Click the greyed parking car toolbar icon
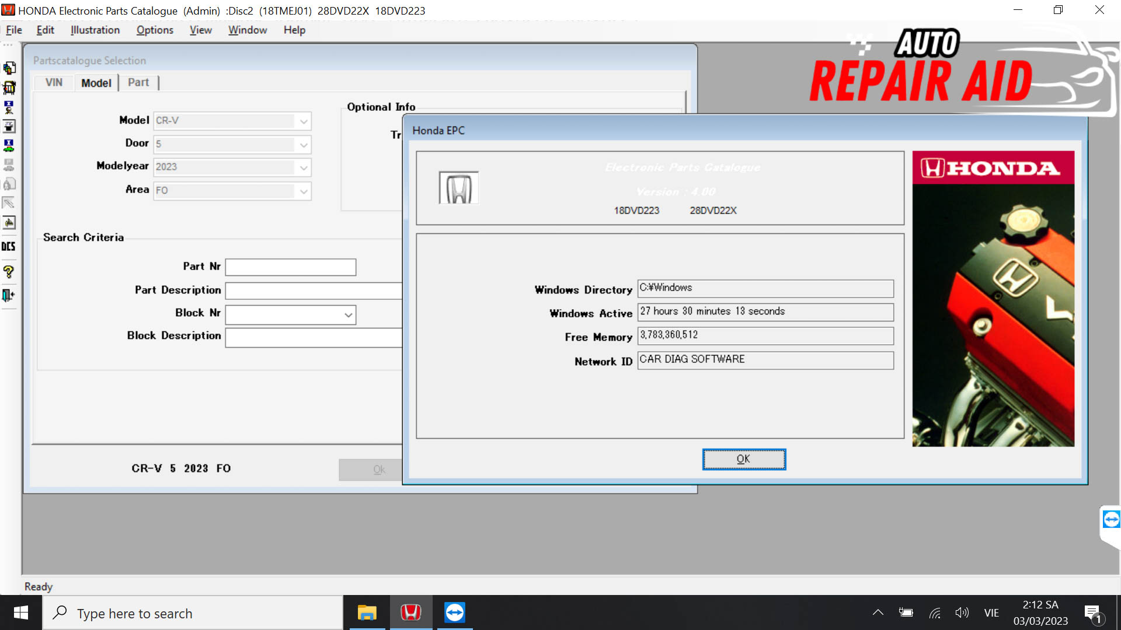 pos(9,164)
